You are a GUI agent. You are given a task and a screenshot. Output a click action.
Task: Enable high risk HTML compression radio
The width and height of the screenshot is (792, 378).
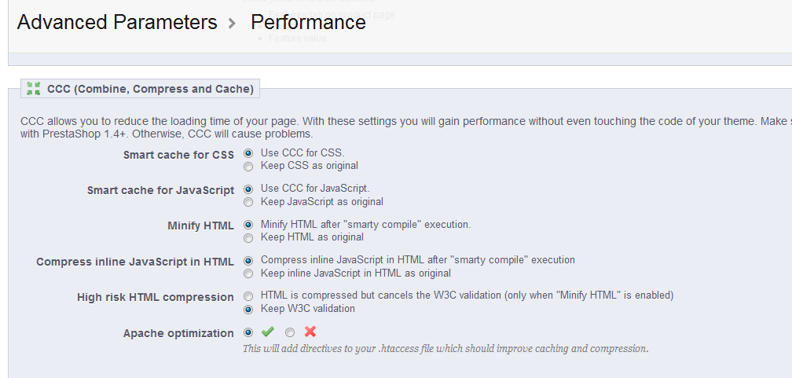click(x=248, y=296)
